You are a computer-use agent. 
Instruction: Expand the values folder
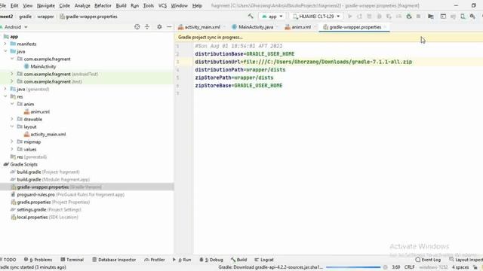[12, 149]
